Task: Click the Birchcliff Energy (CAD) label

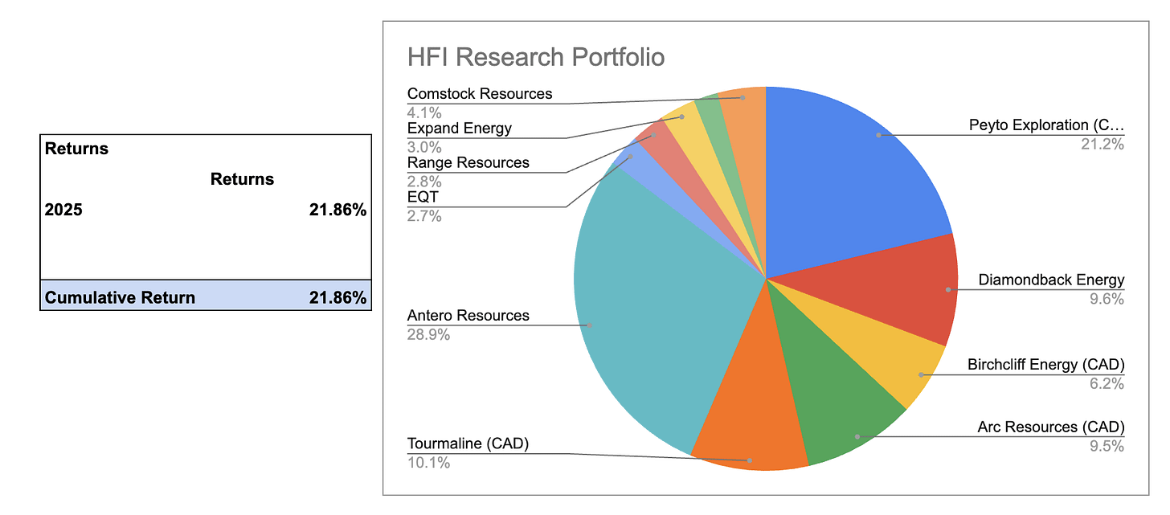Action: tap(1046, 366)
